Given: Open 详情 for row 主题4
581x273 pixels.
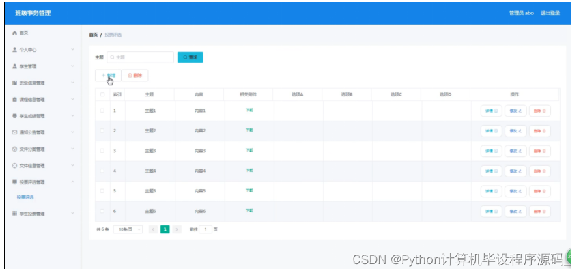Looking at the screenshot, I should pyautogui.click(x=492, y=171).
